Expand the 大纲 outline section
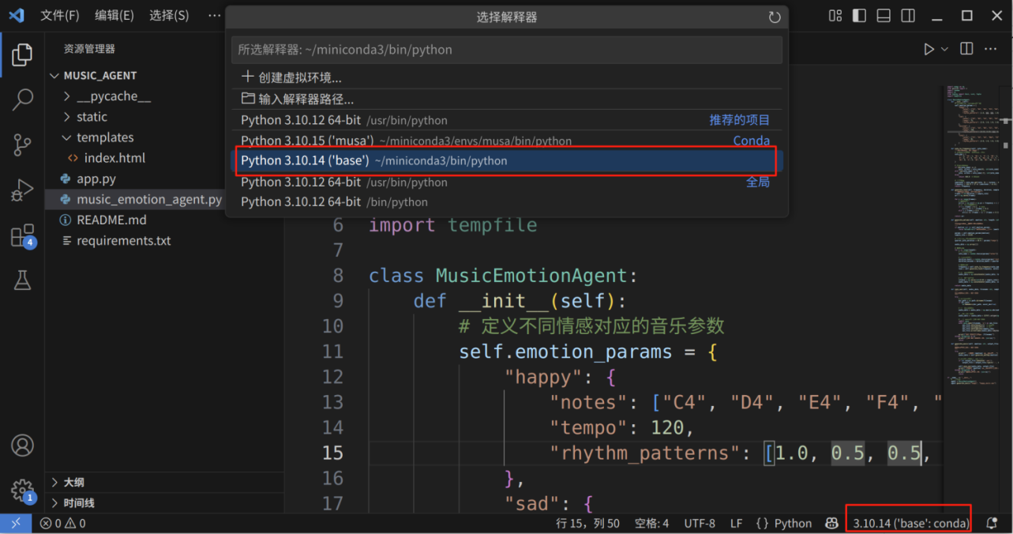Viewport: 1013px width, 534px height. (164, 482)
